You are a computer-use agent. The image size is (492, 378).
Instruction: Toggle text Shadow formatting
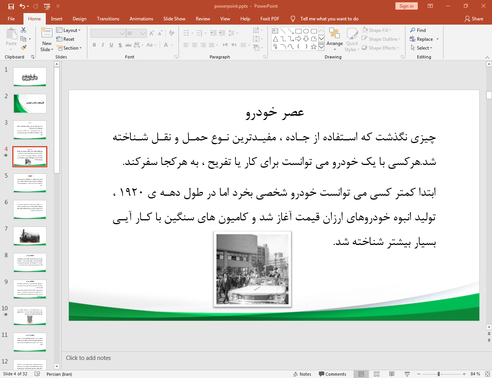click(x=120, y=45)
